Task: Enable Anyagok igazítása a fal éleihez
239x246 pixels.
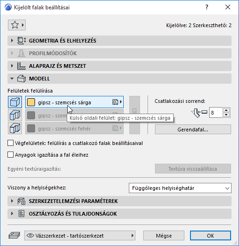Action: pos(10,155)
